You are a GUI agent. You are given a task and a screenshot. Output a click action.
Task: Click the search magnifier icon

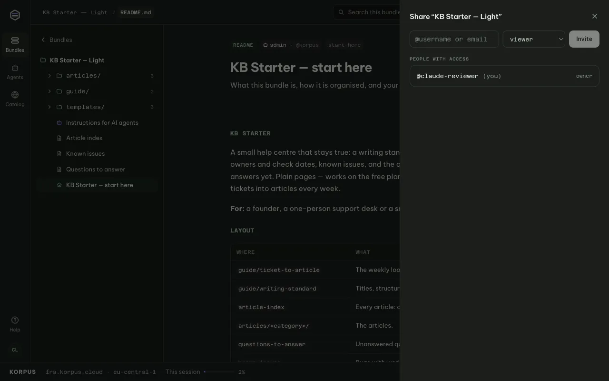[341, 12]
